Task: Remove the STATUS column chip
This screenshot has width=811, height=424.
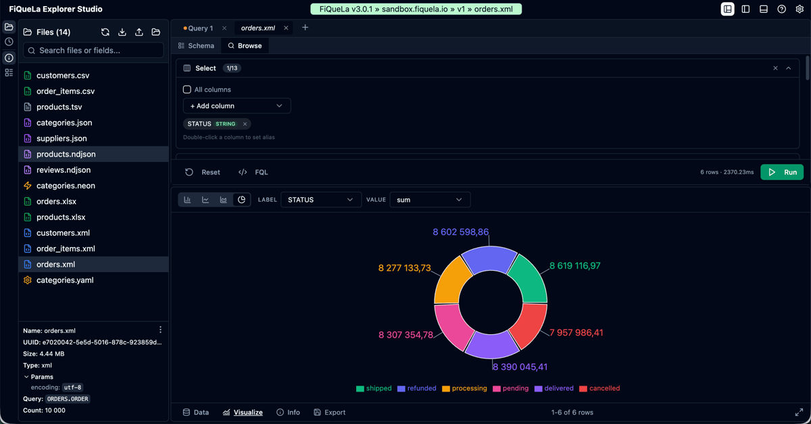Action: click(245, 124)
